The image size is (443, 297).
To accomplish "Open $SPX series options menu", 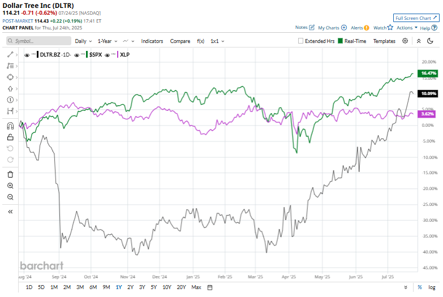I will click(x=83, y=54).
